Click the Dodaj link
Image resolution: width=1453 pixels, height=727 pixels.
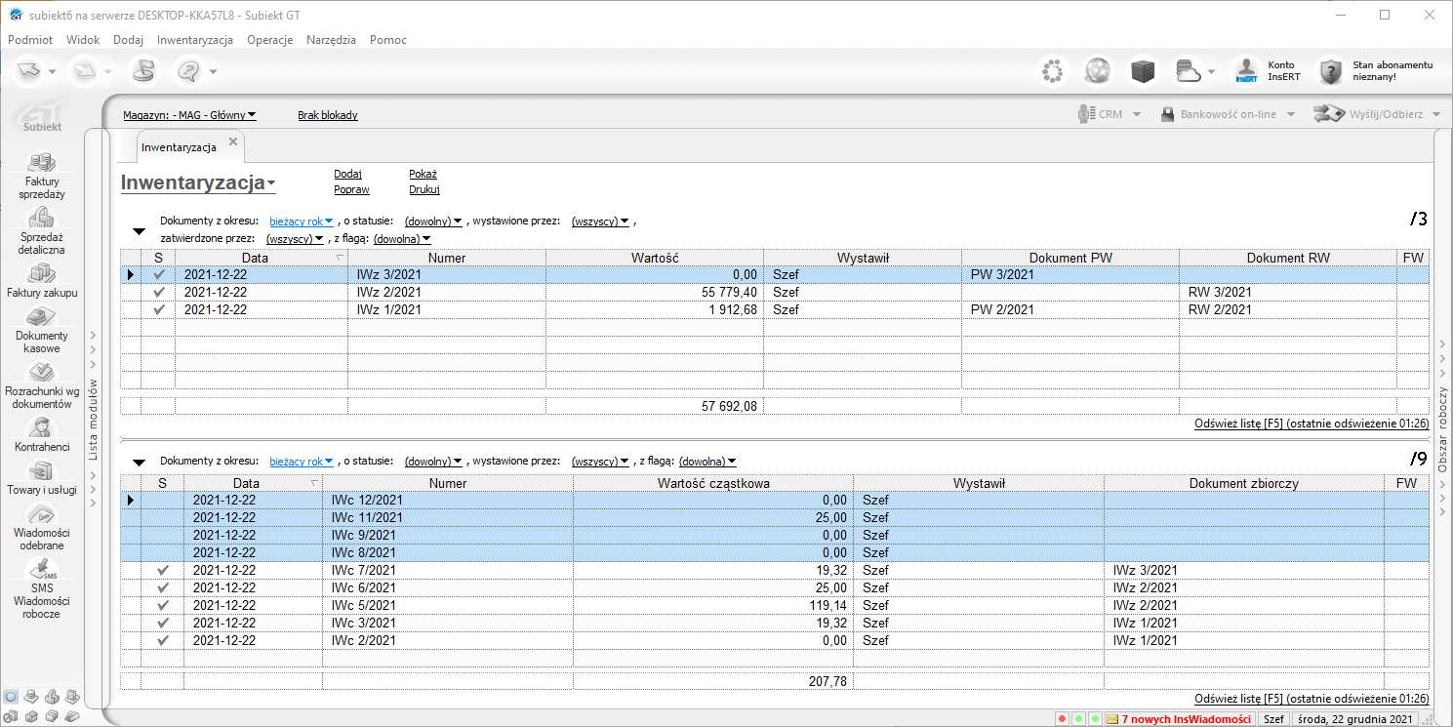click(347, 174)
